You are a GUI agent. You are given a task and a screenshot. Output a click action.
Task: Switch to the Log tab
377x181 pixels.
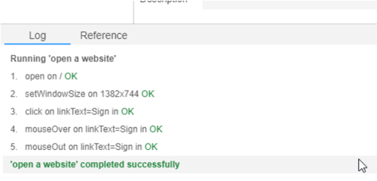pos(38,36)
